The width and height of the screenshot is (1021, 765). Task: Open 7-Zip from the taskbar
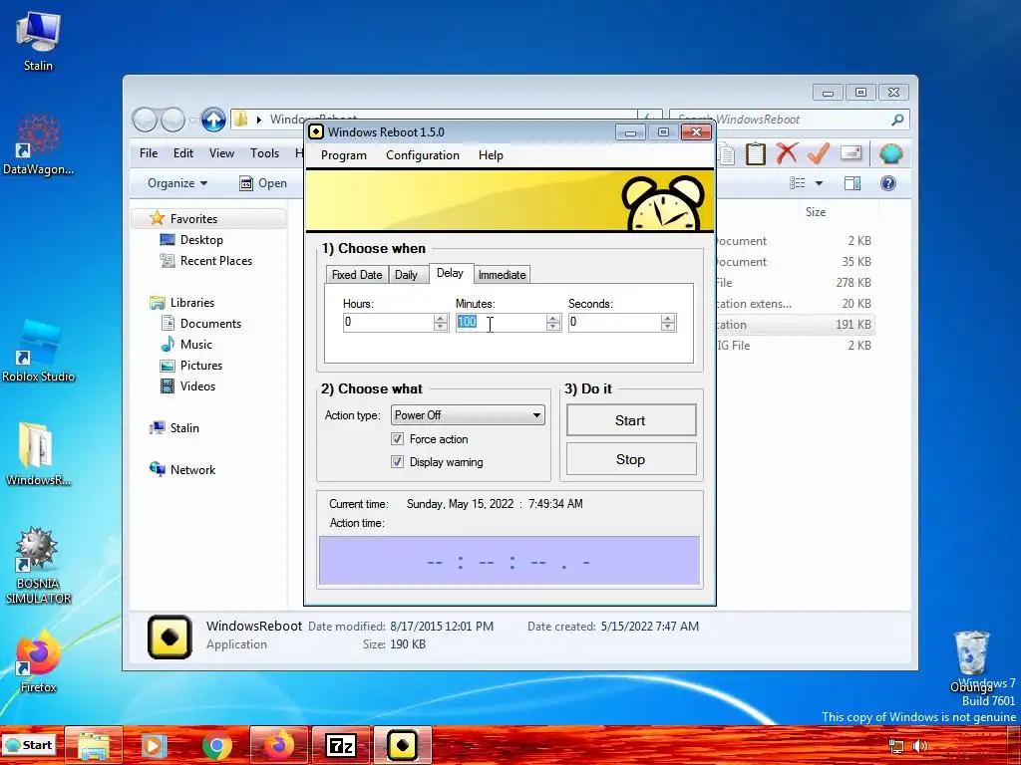coord(341,745)
